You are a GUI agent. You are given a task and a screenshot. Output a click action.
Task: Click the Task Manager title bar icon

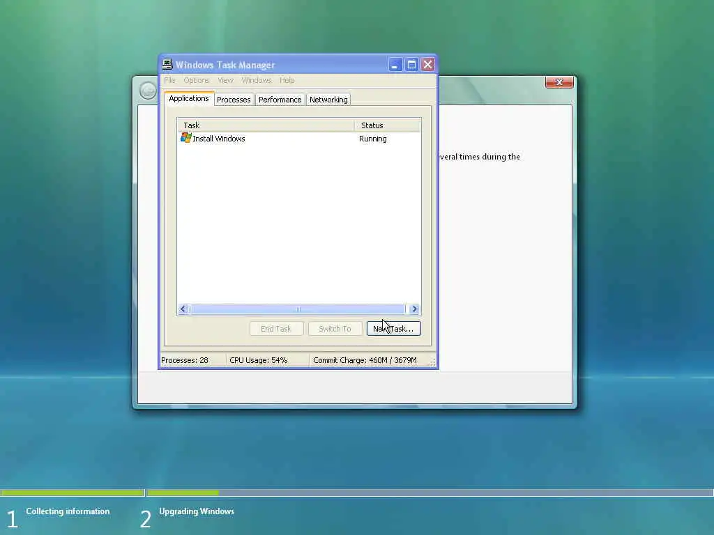(167, 65)
